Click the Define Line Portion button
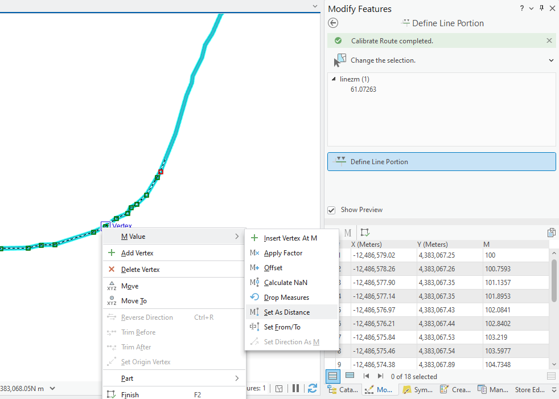The image size is (559, 399). (441, 161)
